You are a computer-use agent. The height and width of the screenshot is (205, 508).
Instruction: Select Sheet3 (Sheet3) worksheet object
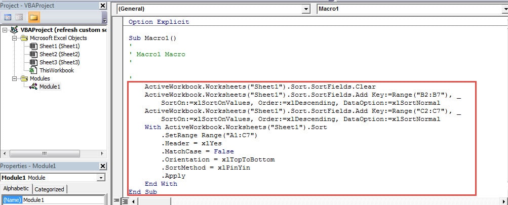(x=59, y=62)
